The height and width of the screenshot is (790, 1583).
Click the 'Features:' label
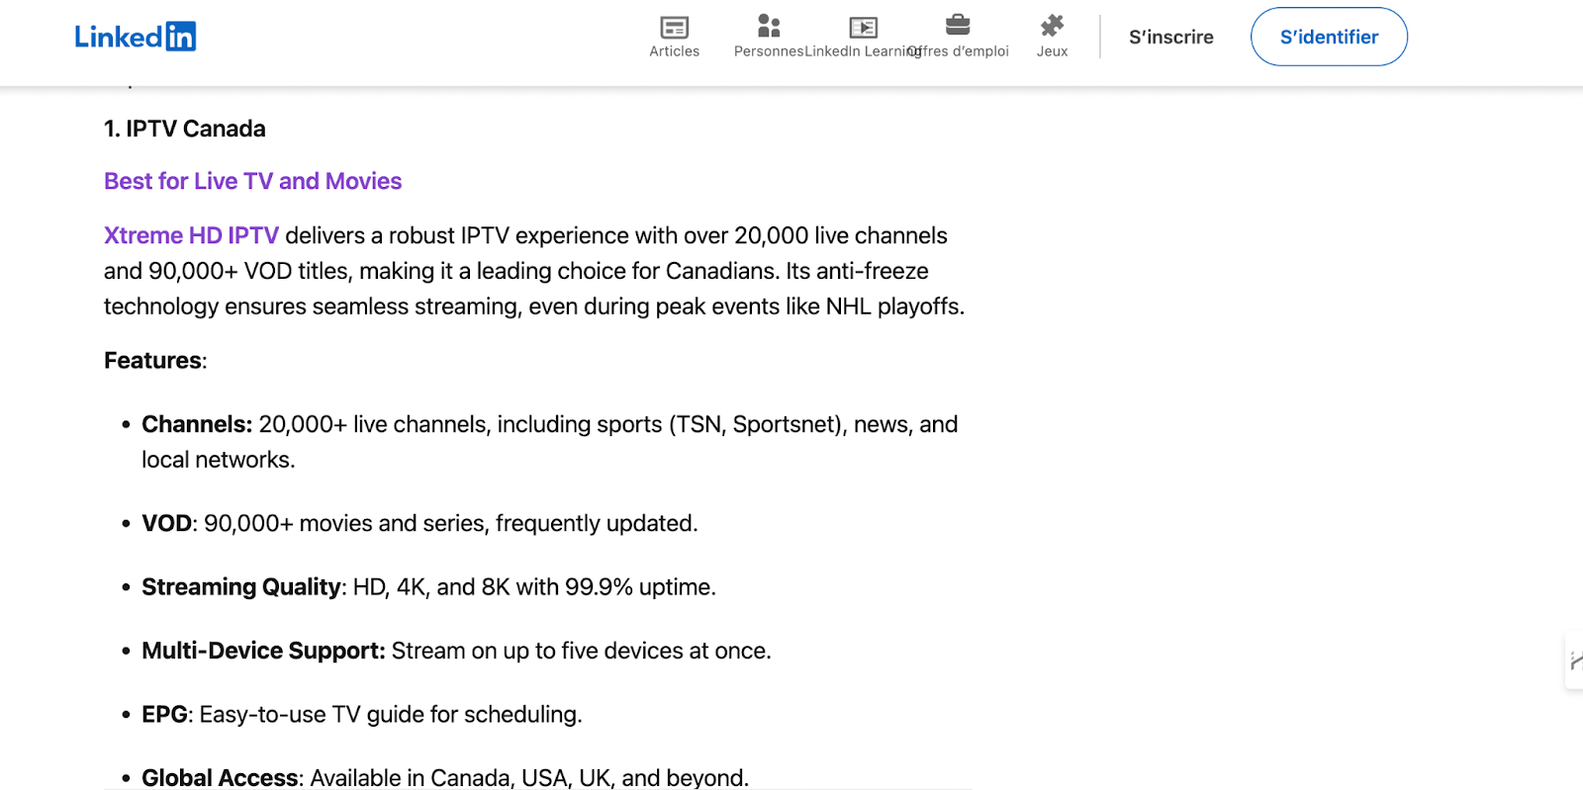(x=155, y=360)
